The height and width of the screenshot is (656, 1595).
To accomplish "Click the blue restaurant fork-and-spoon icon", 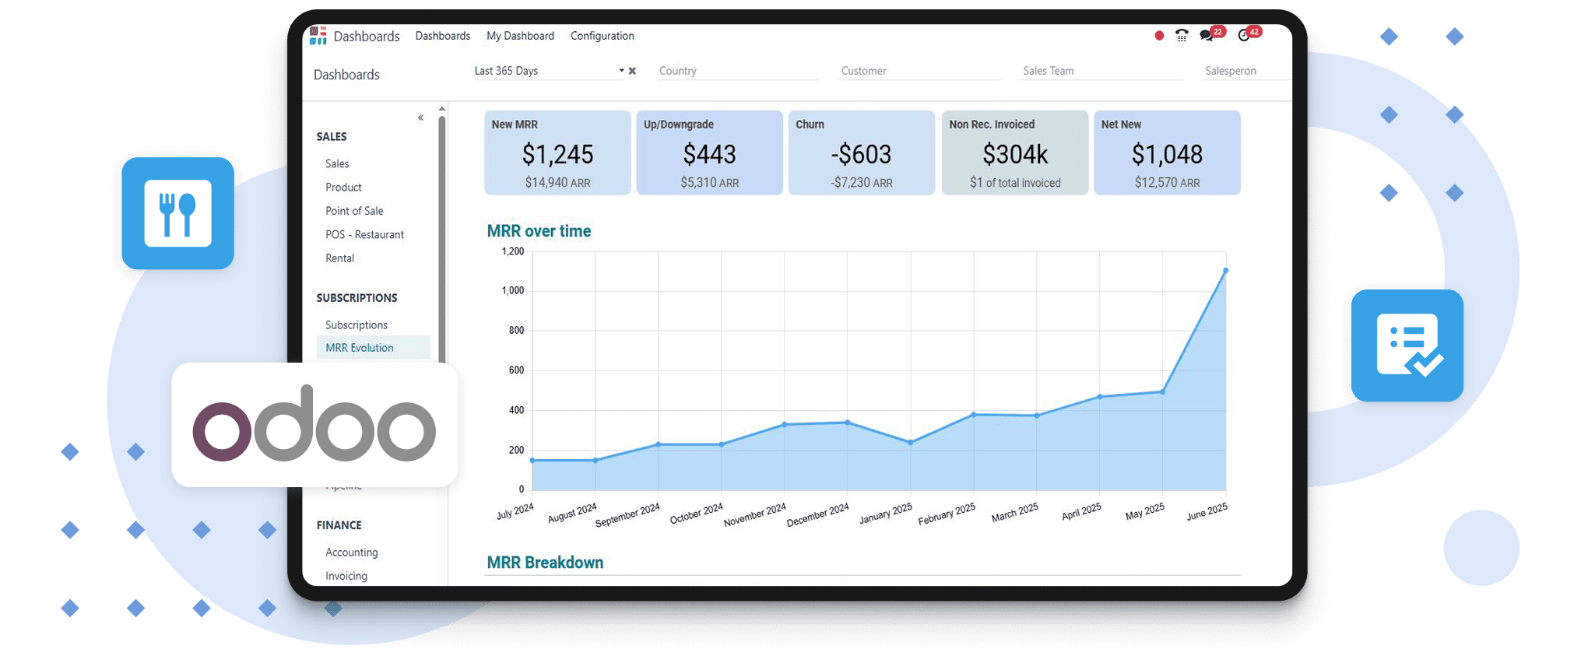I will (x=177, y=213).
